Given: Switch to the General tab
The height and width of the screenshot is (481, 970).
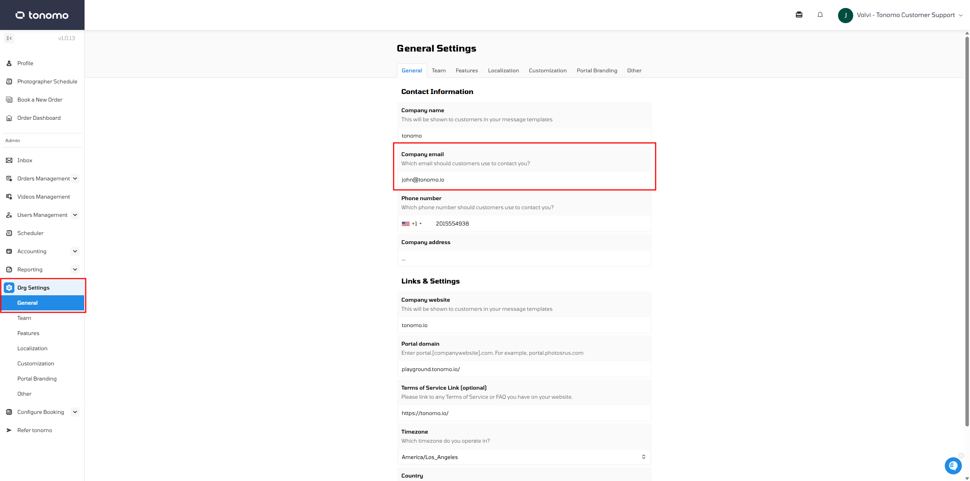Looking at the screenshot, I should [411, 71].
